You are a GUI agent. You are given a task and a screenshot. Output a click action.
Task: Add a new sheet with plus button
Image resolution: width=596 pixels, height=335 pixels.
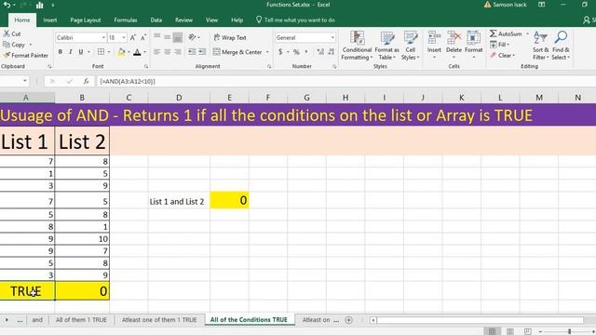348,320
